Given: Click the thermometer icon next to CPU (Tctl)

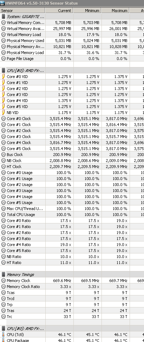Looking at the screenshot, I should pyautogui.click(x=3, y=334).
